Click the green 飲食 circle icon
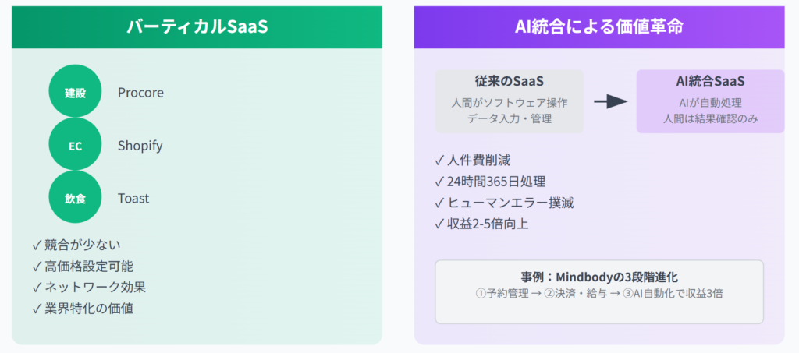The width and height of the screenshot is (799, 353). (76, 198)
